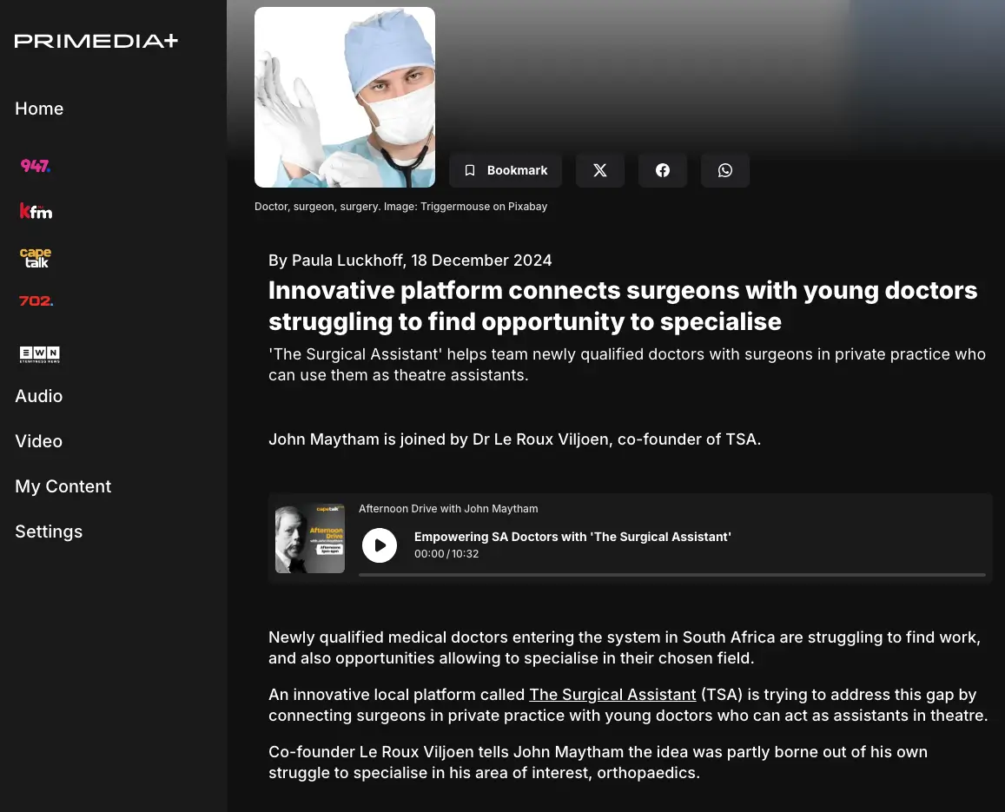Open the Video section
The image size is (1005, 812).
(39, 441)
